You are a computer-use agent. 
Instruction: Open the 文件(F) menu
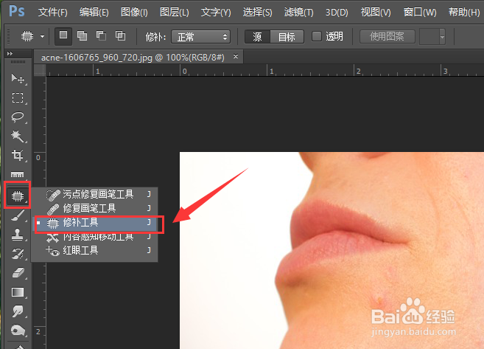53,12
